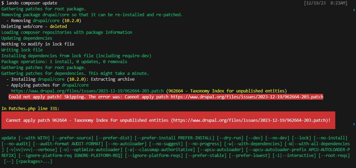Click "Cannot apply patch 962664" in the red error box
Screen dimensions: 356x168
click(36, 120)
